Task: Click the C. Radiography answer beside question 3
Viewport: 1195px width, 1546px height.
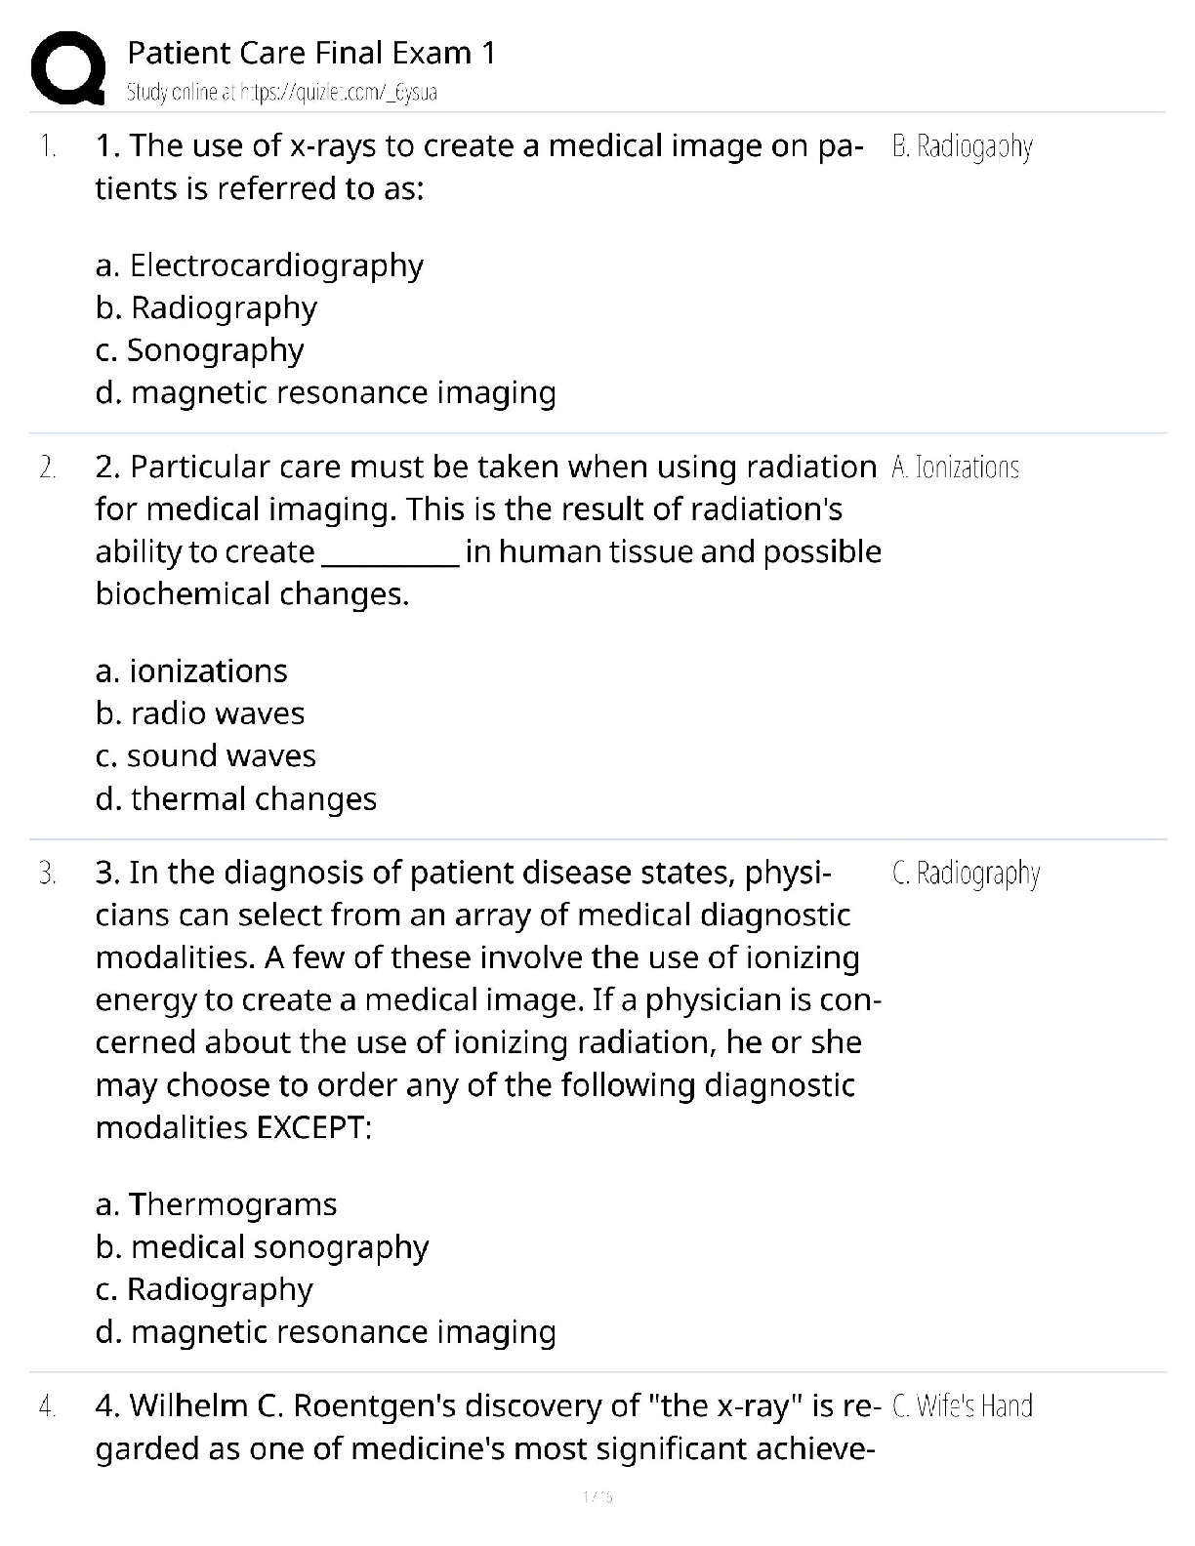Action: (966, 873)
